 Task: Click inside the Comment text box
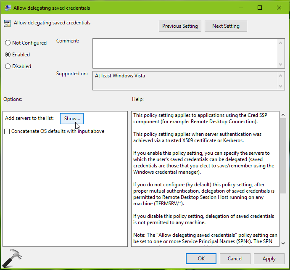[x=185, y=53]
